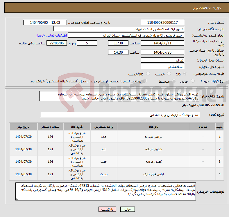Click the تاریخ نیاز column header
Image resolution: width=229 pixels, height=217 pixels.
(x=24, y=127)
